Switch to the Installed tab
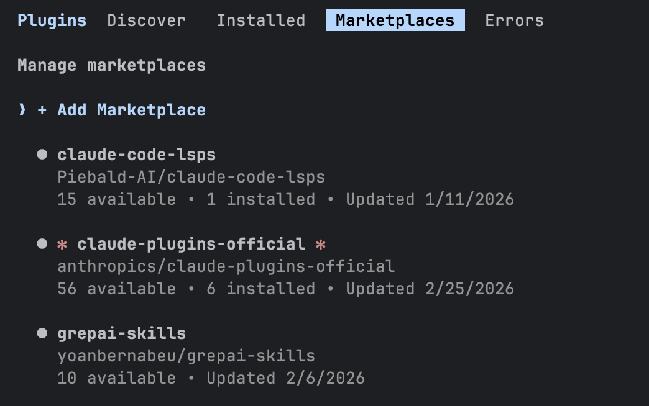Image resolution: width=649 pixels, height=406 pixels. [261, 20]
